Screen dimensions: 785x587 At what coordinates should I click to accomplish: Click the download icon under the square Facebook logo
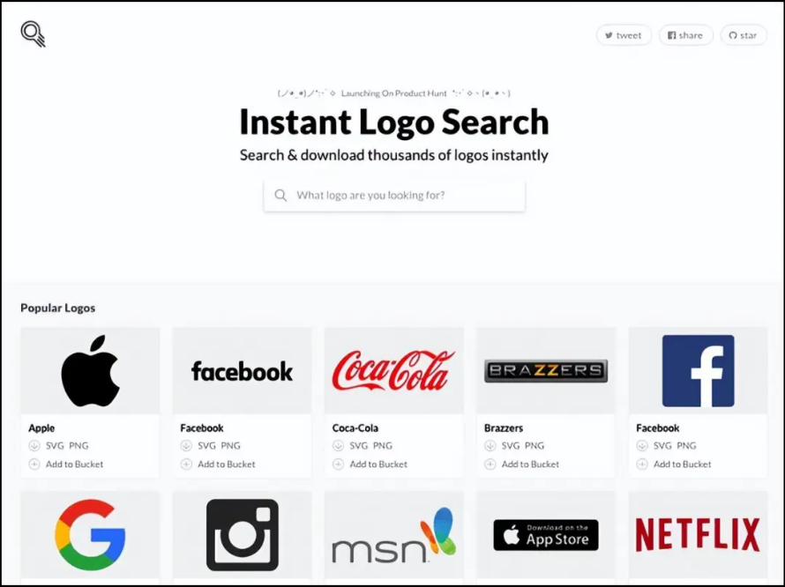tap(642, 445)
